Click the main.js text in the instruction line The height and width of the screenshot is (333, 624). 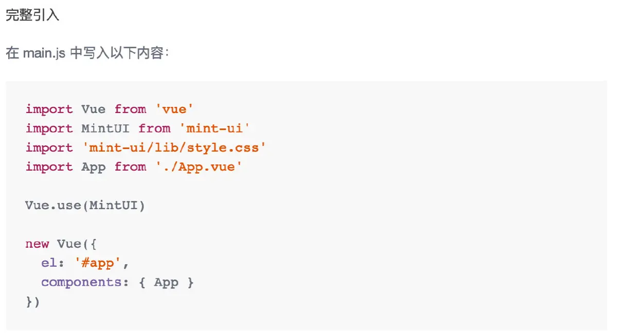[x=44, y=53]
